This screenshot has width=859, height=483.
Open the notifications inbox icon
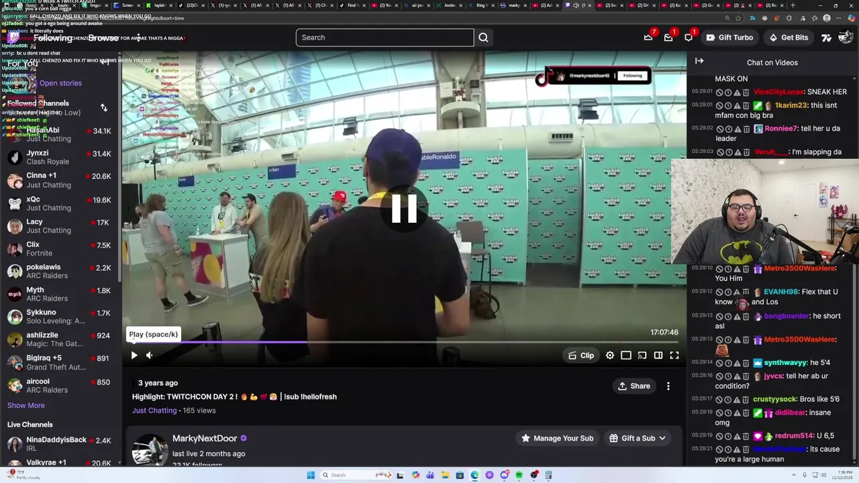(668, 38)
